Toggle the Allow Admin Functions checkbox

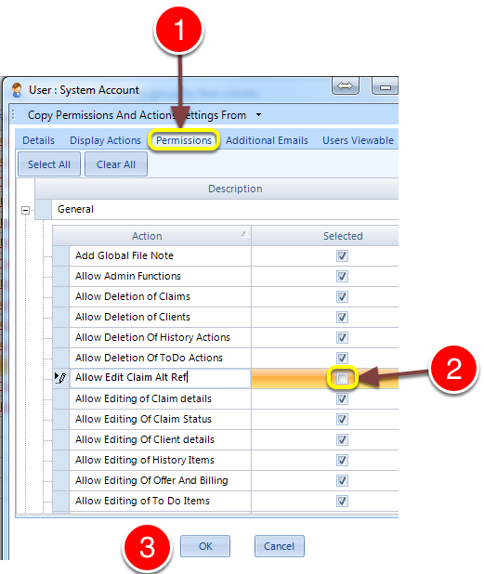pos(342,276)
